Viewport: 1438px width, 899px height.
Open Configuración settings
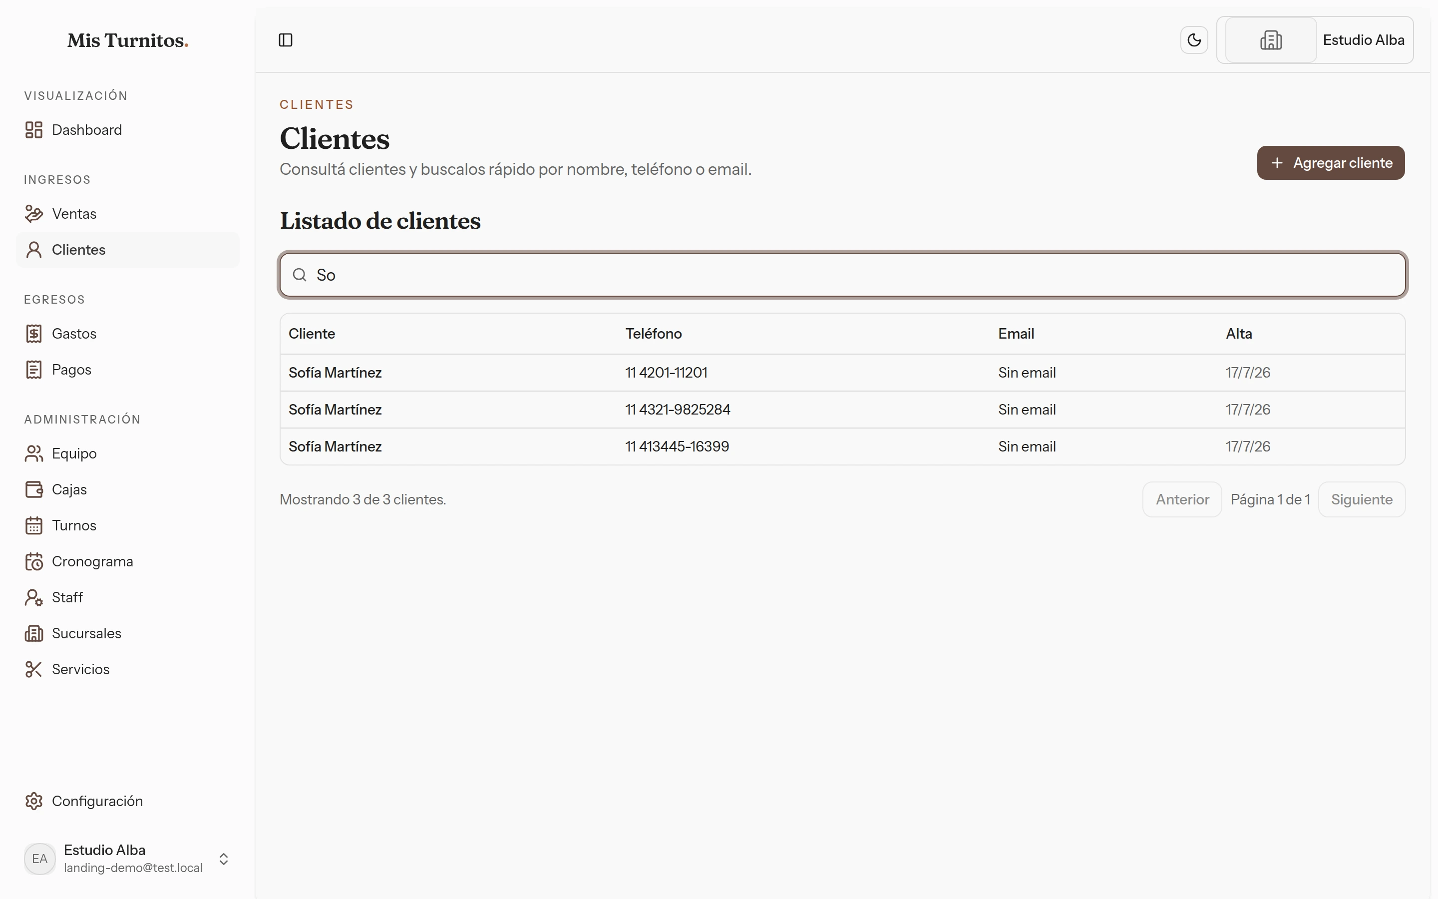coord(128,801)
